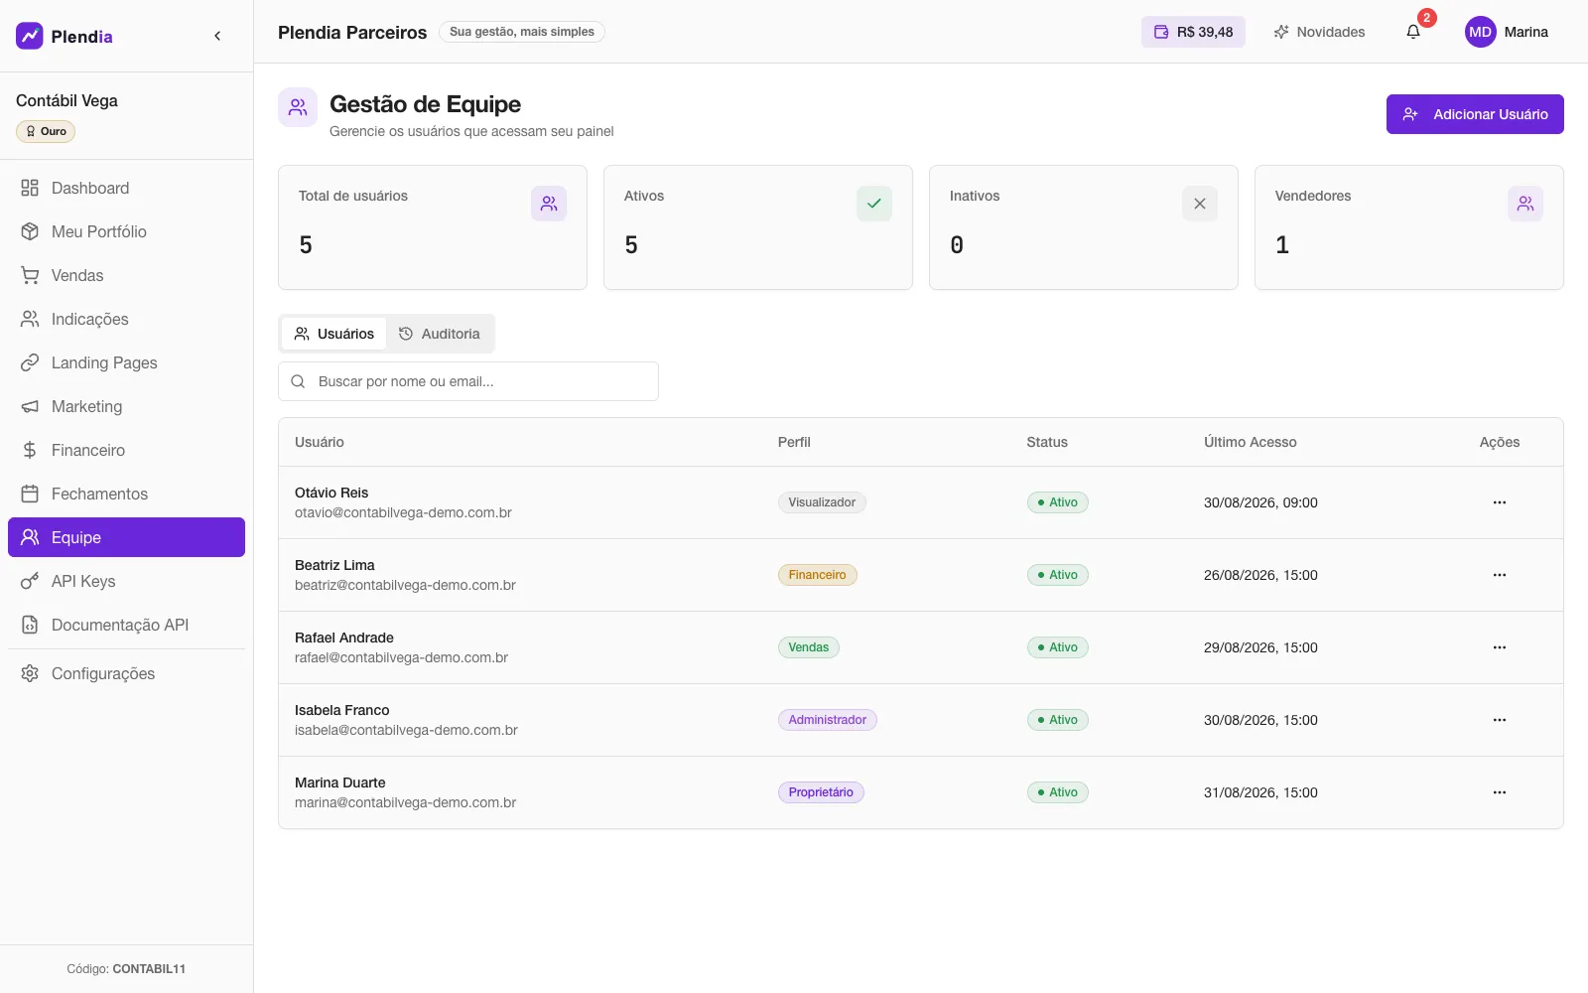Open the Marketing megaphone item
Screen dimensions: 1588x993
pyautogui.click(x=126, y=406)
